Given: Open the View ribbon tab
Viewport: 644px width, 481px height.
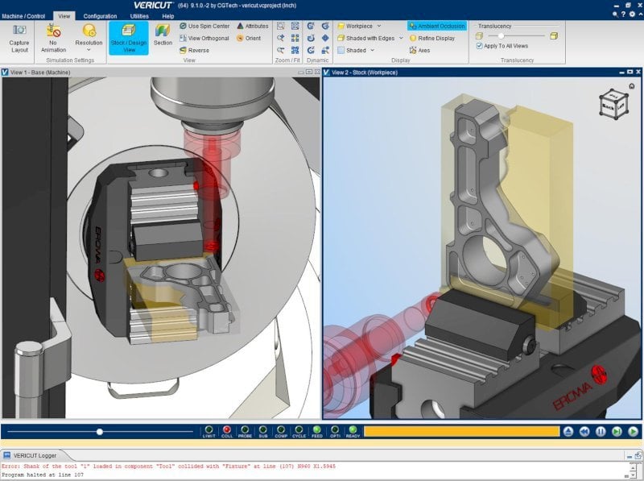Looking at the screenshot, I should click(64, 16).
